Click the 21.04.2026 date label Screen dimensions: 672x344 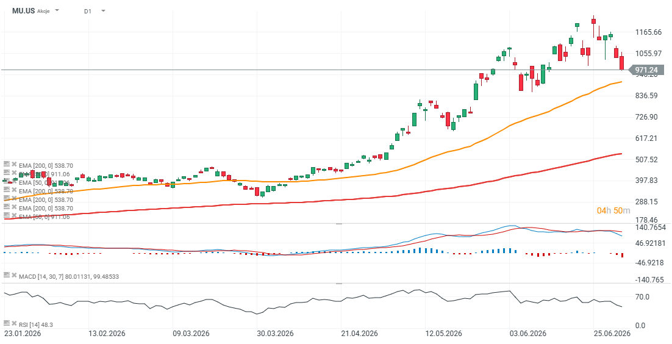359,334
